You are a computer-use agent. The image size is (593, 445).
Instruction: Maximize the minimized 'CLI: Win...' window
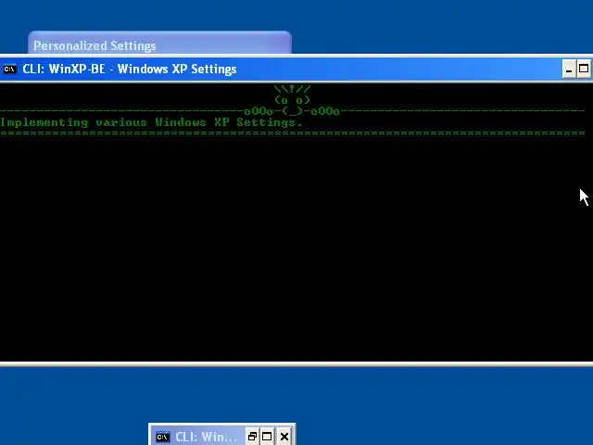tap(267, 437)
